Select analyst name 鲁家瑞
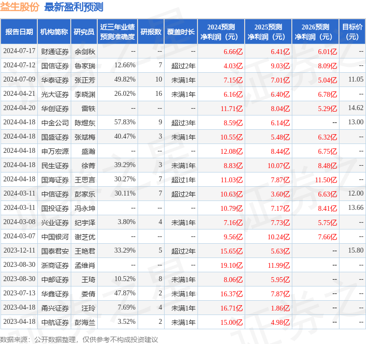This screenshot has width=366, height=344. [x=85, y=66]
